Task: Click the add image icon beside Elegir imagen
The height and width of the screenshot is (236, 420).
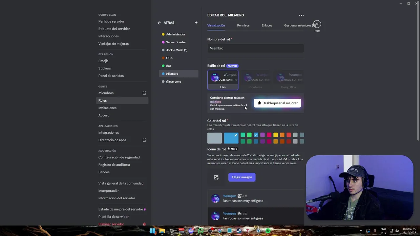Action: [216, 177]
